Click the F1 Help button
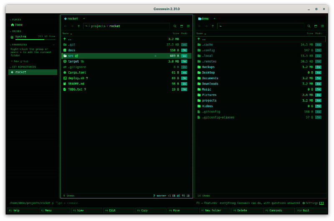The image size is (334, 221). (x=23, y=211)
